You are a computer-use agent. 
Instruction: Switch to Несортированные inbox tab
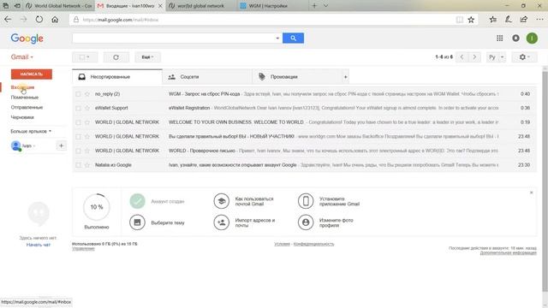point(117,77)
